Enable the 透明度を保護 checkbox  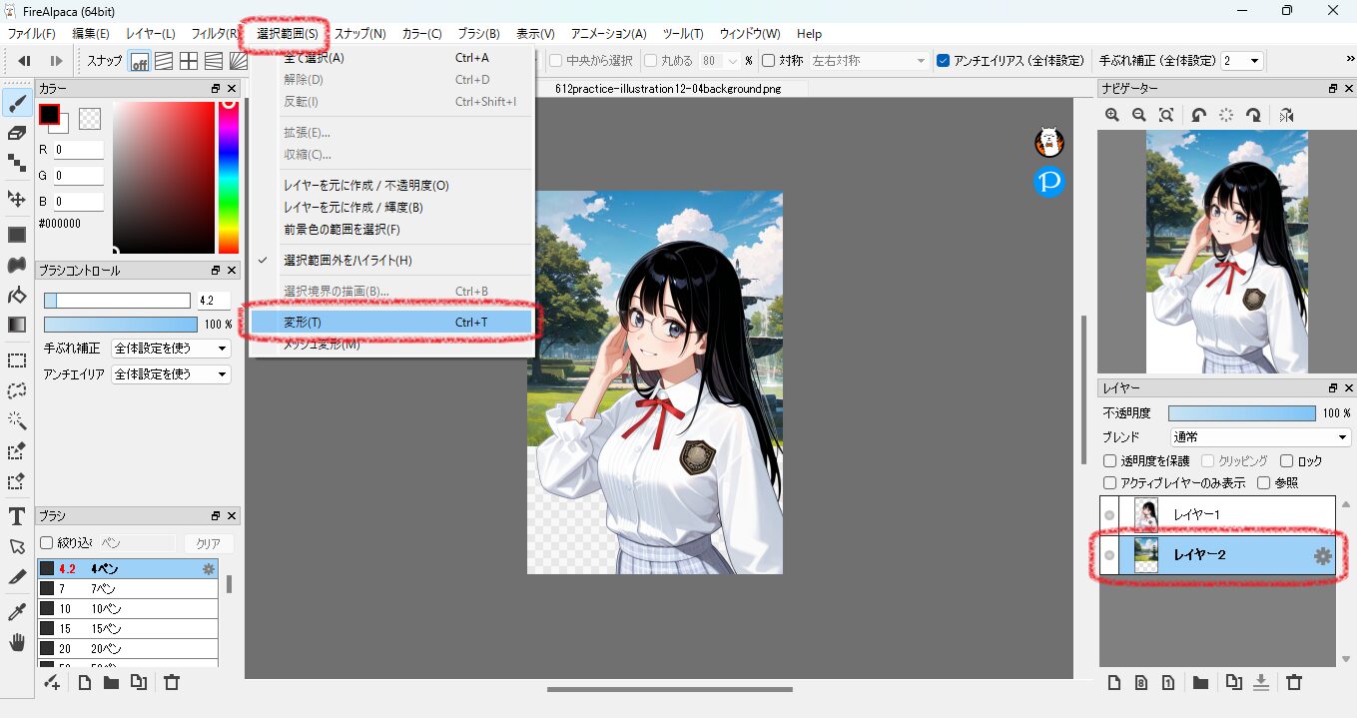point(1109,461)
